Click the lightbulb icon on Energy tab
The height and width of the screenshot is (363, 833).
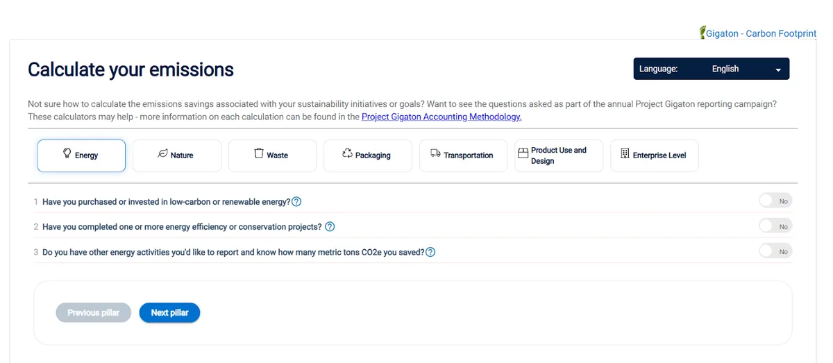pos(67,153)
